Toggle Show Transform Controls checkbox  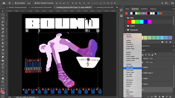point(35,3)
